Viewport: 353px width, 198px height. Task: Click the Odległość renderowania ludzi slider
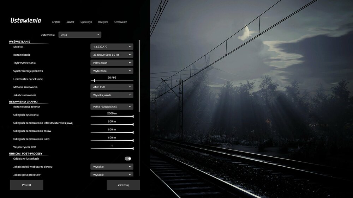(112, 141)
